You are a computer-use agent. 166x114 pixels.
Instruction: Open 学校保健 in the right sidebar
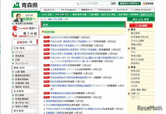pos(135,82)
